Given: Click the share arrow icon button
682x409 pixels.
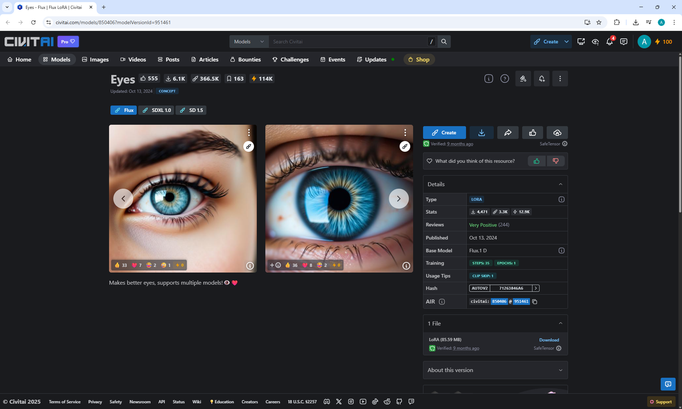Looking at the screenshot, I should [x=508, y=133].
